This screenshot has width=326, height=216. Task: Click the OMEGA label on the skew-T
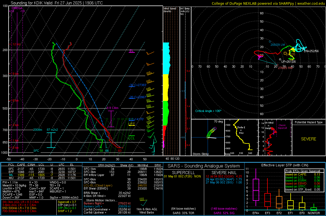(17, 8)
